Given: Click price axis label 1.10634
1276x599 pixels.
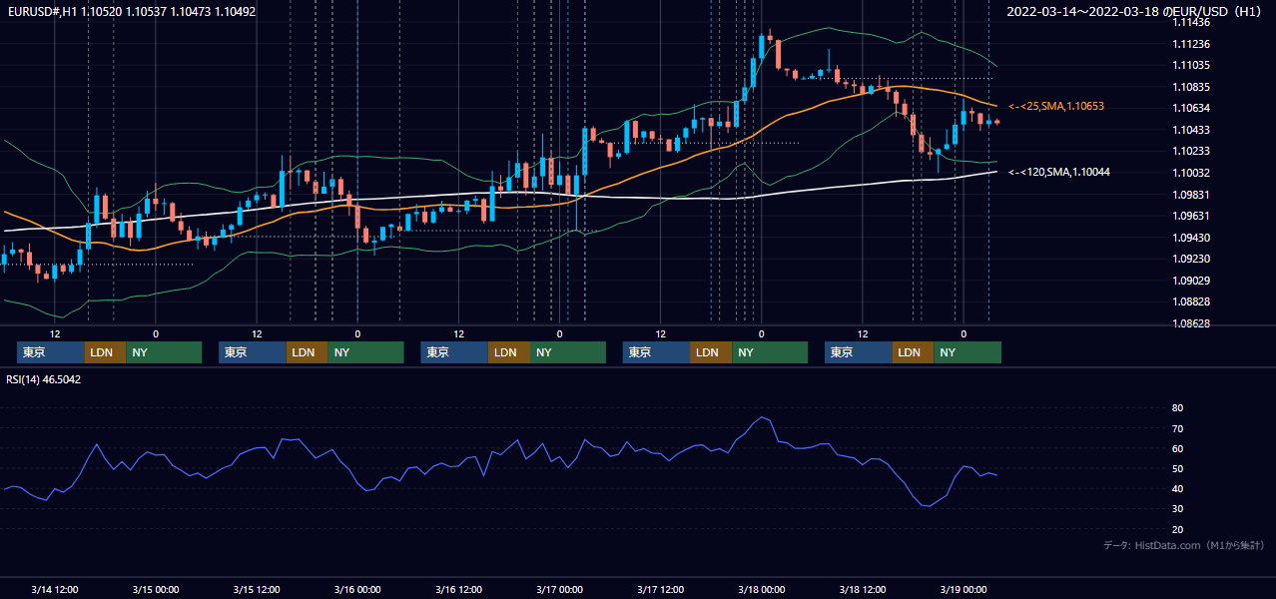Looking at the screenshot, I should (1191, 108).
